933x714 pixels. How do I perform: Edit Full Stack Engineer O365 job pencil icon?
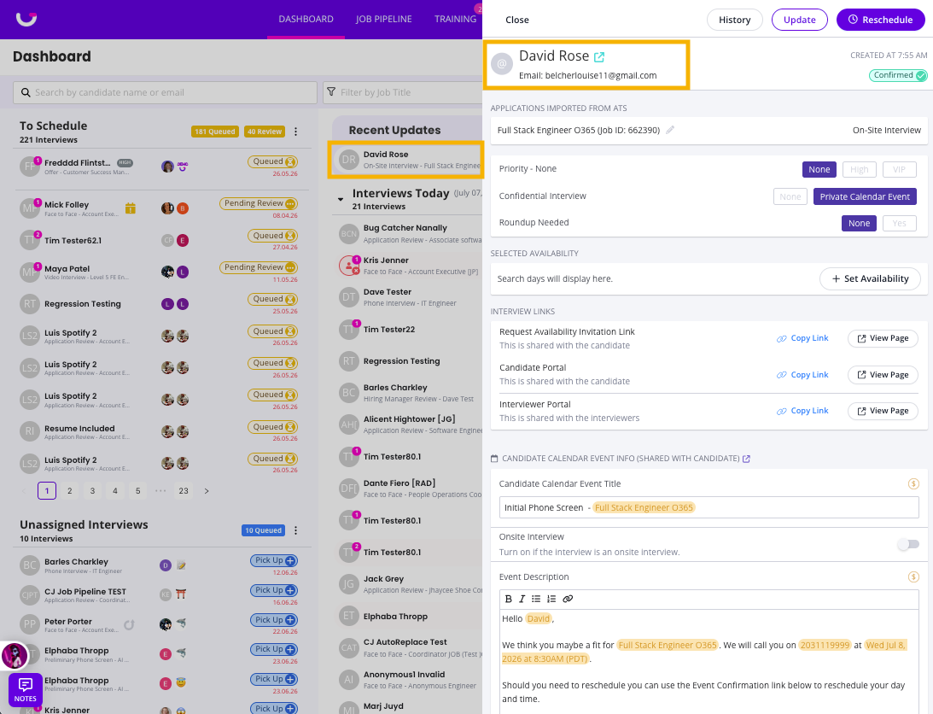[x=670, y=130]
